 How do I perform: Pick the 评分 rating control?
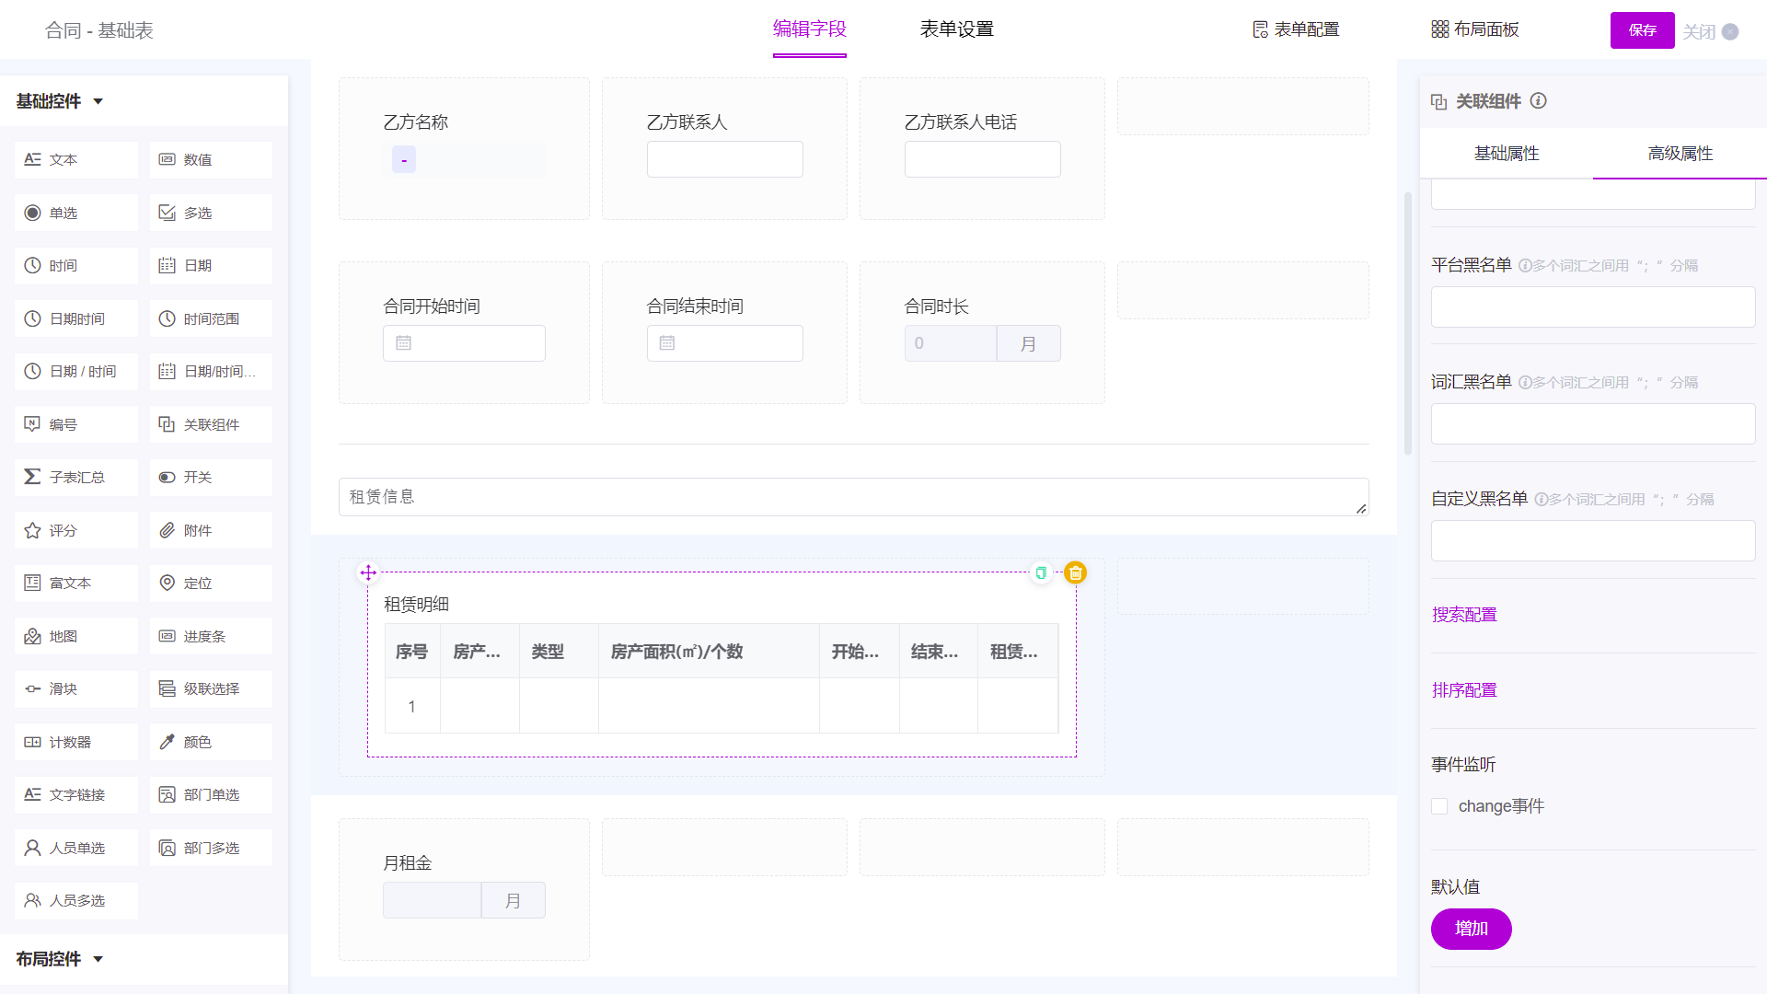(76, 530)
